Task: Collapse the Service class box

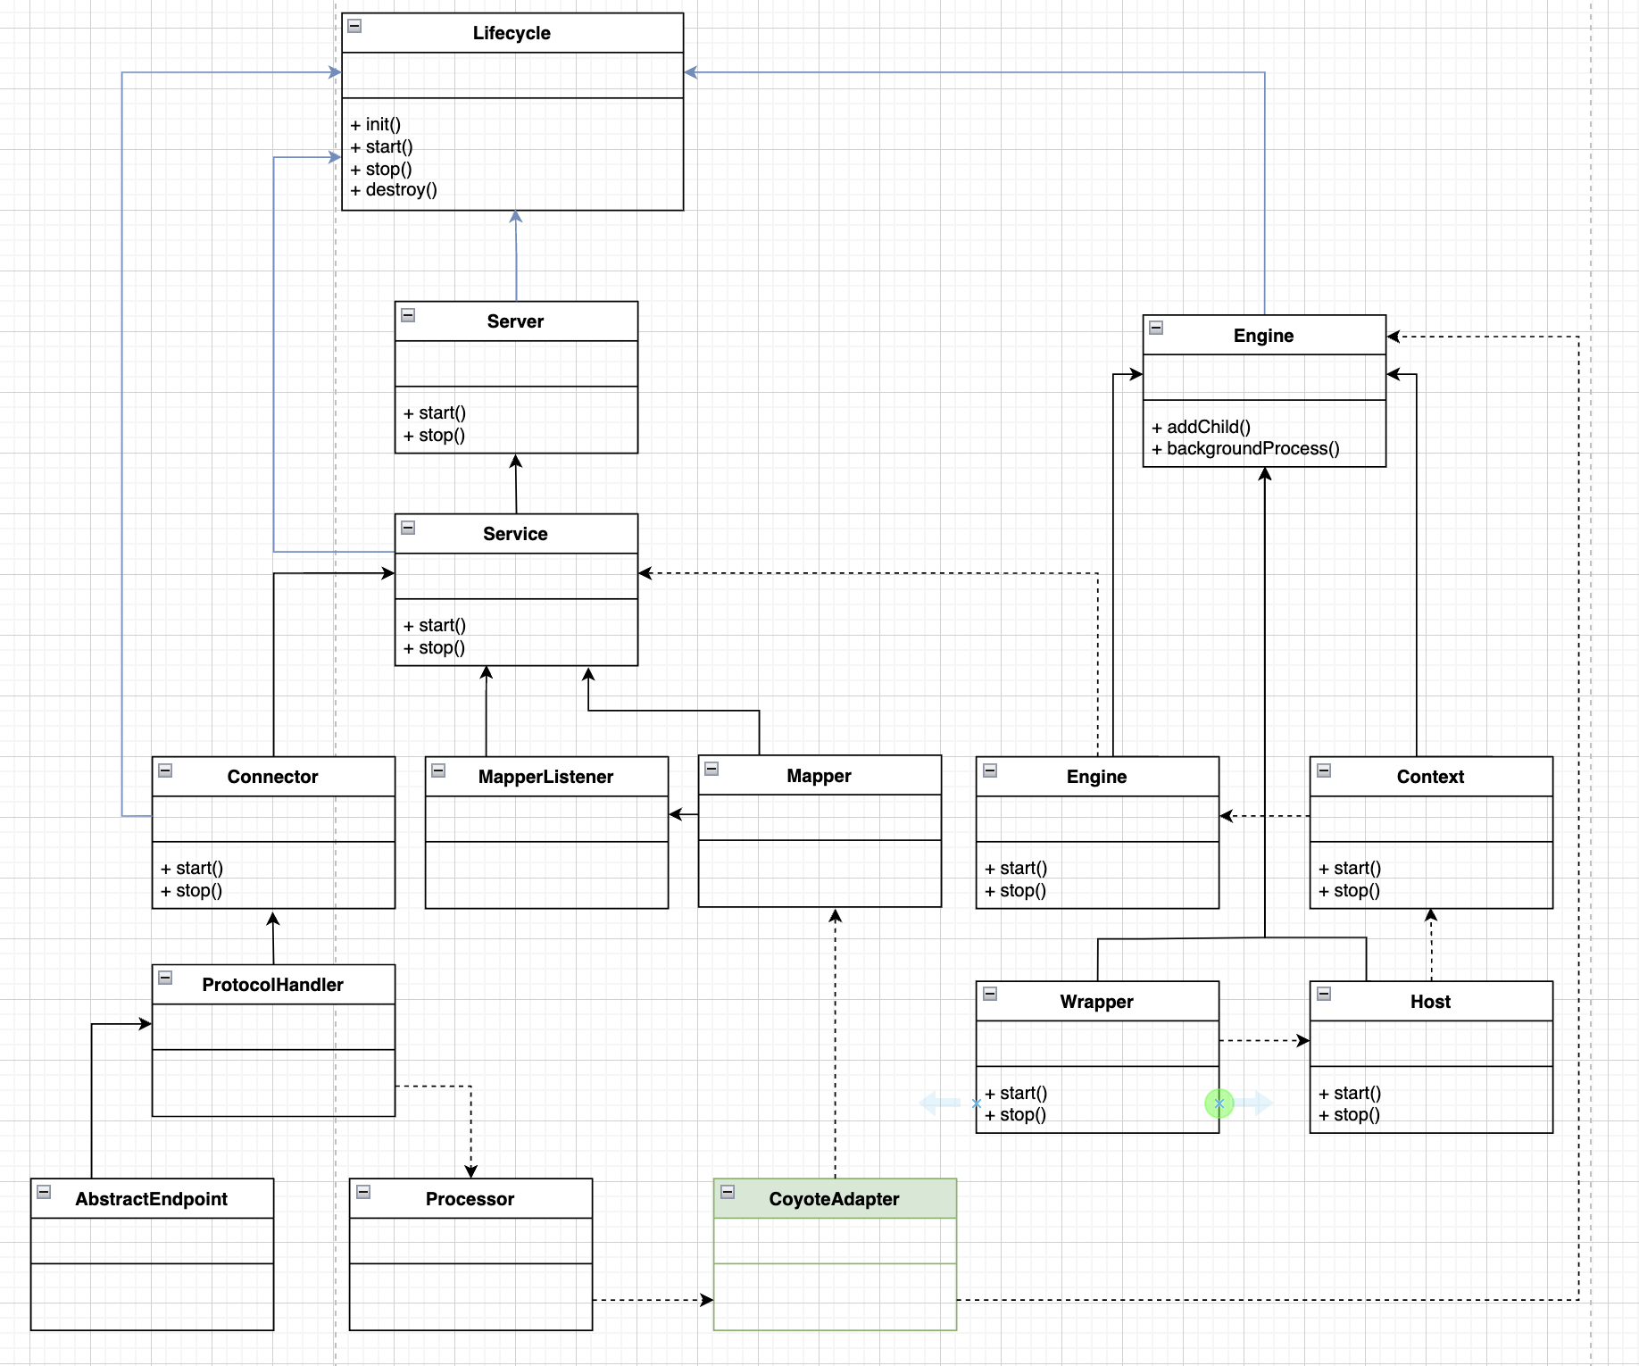Action: [408, 528]
